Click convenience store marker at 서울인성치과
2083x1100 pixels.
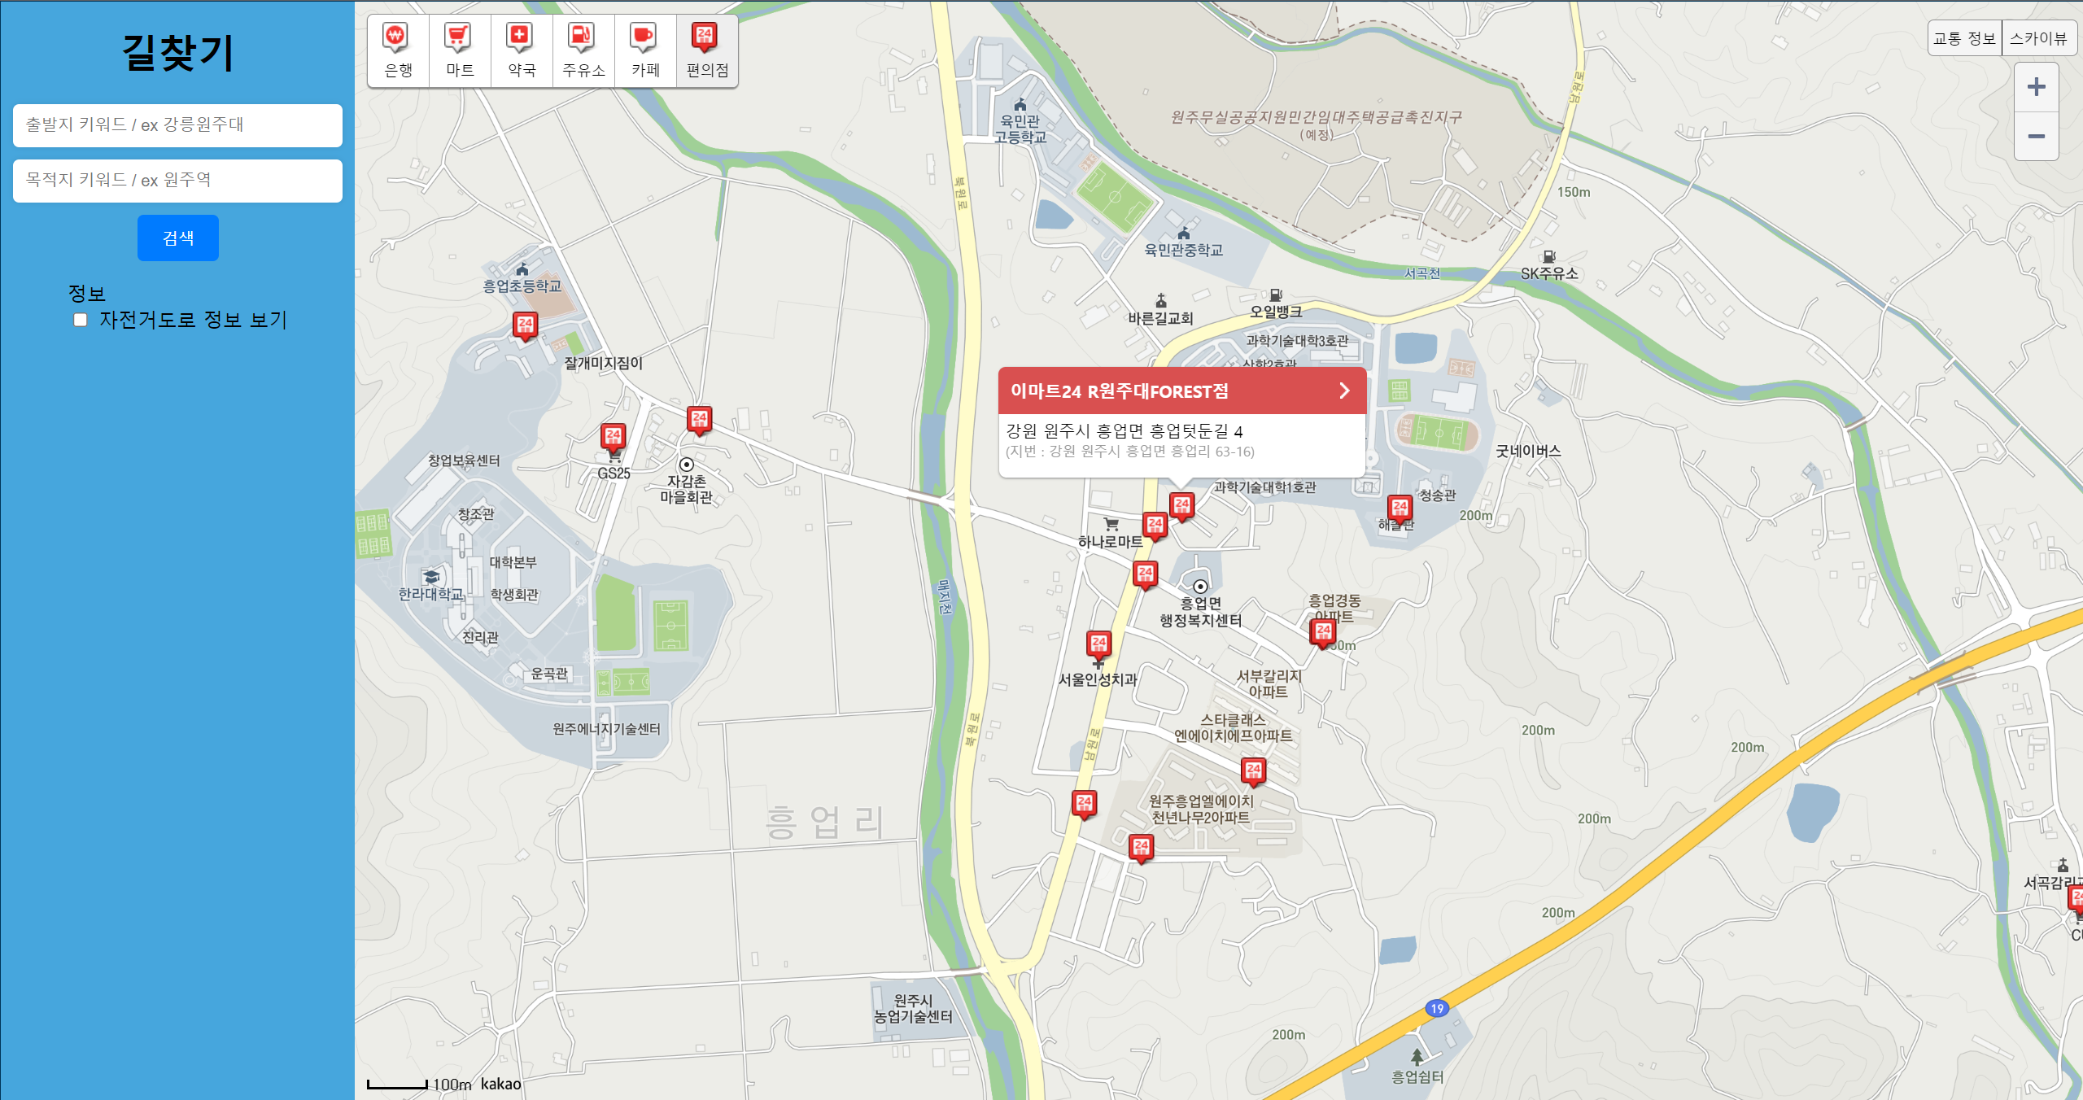[1098, 644]
